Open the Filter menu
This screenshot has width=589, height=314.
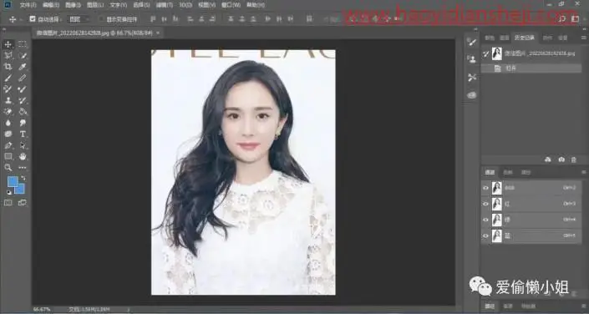point(164,5)
